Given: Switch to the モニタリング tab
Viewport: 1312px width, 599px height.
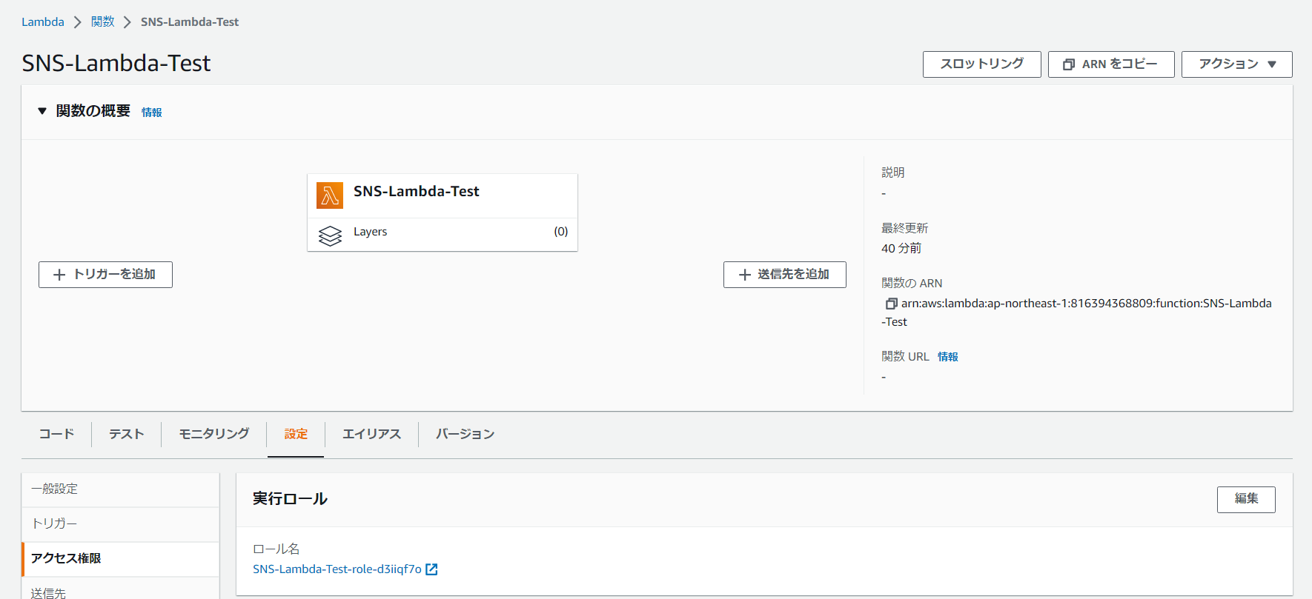Looking at the screenshot, I should point(214,434).
